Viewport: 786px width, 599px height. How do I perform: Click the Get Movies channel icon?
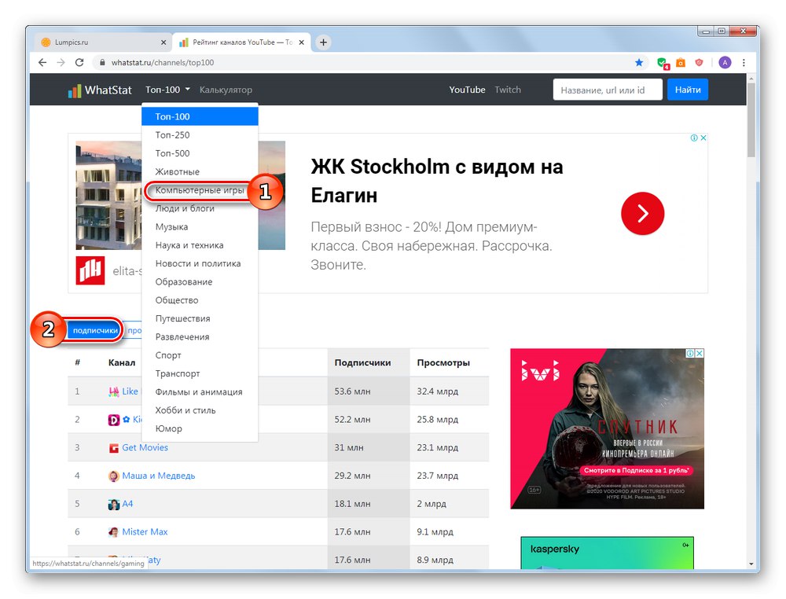[114, 447]
